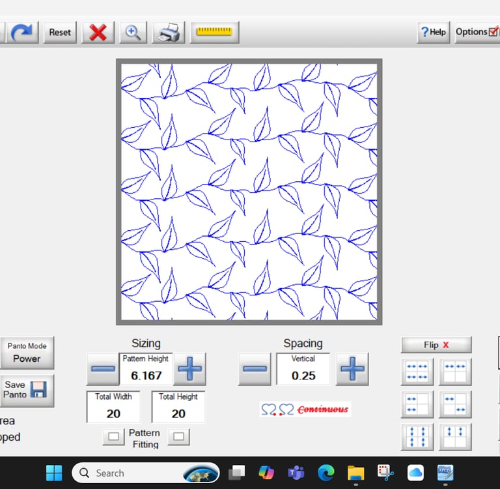Image resolution: width=500 pixels, height=489 pixels.
Task: Flip alternating cells horizontally icon
Action: point(455,404)
